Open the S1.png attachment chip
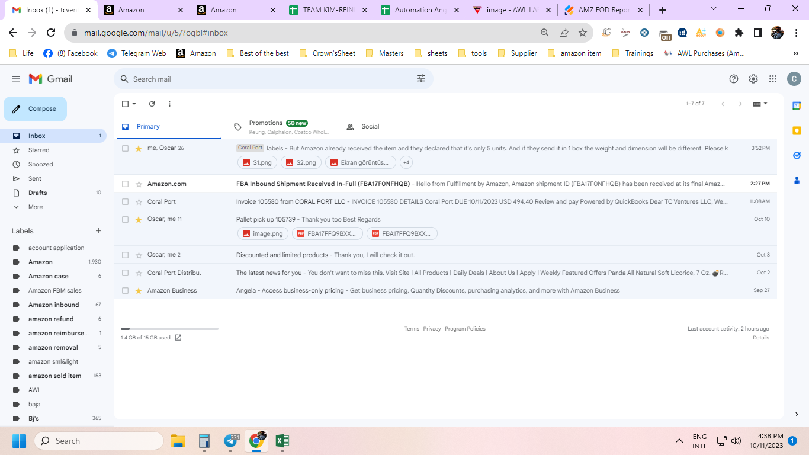Image resolution: width=809 pixels, height=455 pixels. tap(257, 162)
